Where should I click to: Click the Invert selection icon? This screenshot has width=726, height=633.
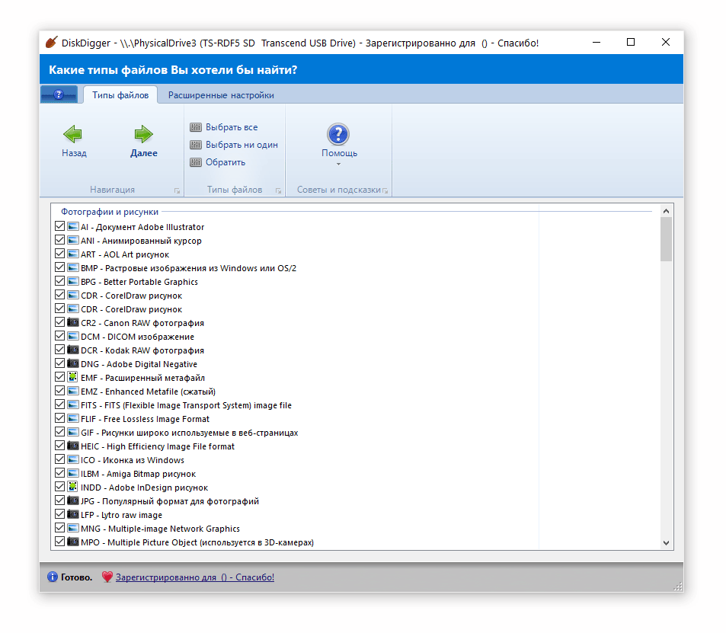tap(196, 162)
